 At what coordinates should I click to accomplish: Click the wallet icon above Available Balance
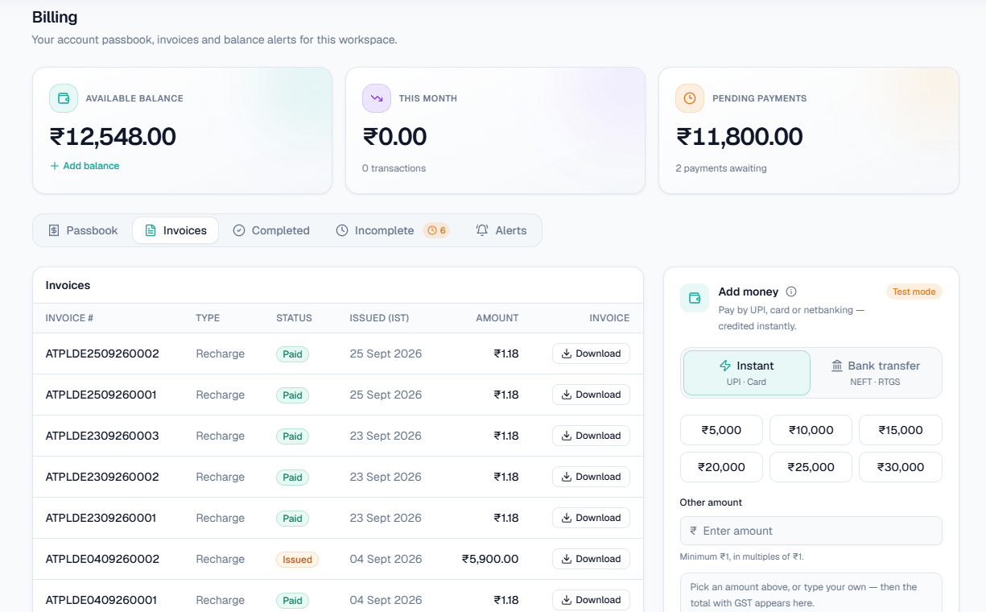[x=64, y=98]
